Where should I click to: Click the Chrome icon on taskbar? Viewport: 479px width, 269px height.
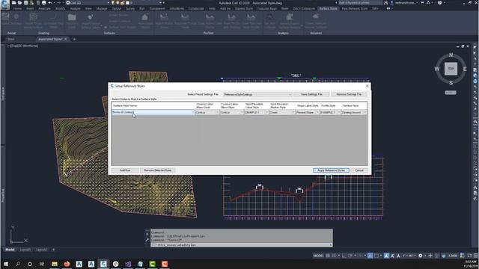[x=115, y=264]
